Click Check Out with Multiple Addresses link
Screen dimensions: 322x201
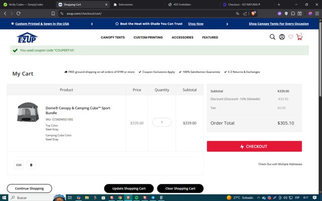280,164
